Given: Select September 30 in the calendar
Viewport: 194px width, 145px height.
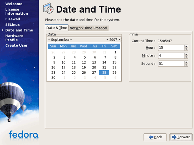Looking at the screenshot, I should click(53, 78).
